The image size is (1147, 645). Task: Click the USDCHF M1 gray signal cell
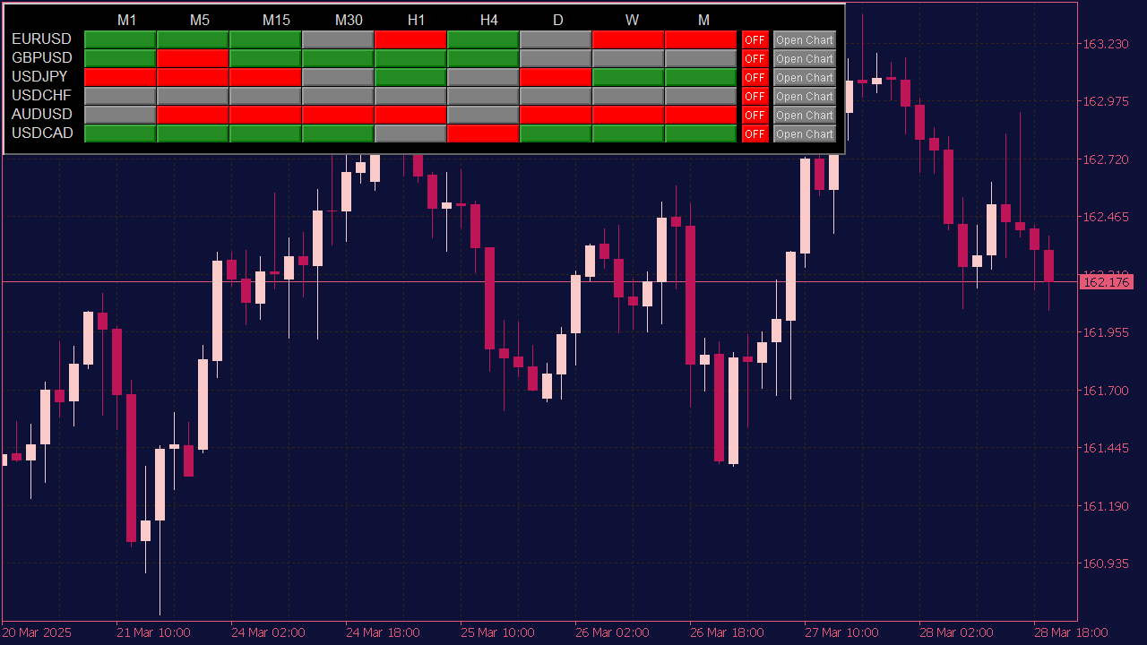point(119,96)
